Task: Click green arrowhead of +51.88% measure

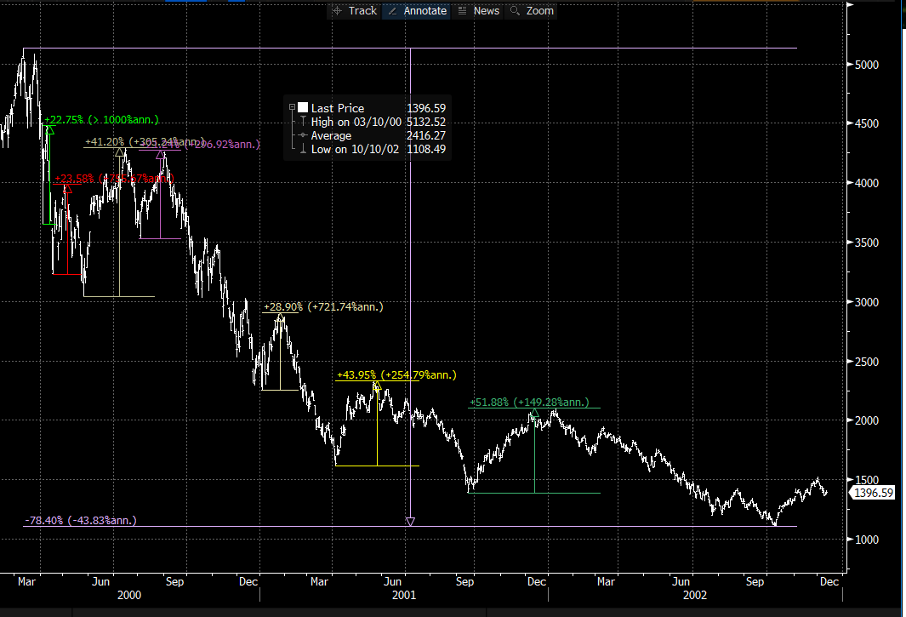Action: [534, 413]
